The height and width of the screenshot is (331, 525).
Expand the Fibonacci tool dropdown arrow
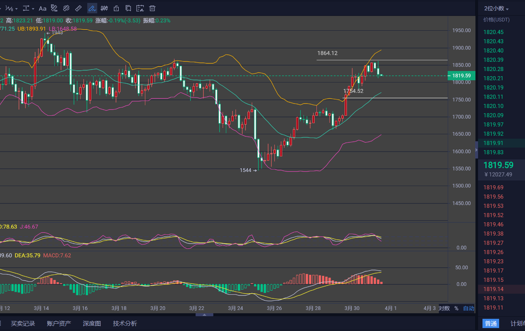point(16,9)
